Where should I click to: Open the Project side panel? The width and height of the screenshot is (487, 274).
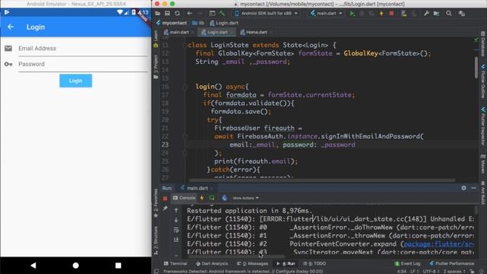[x=156, y=66]
